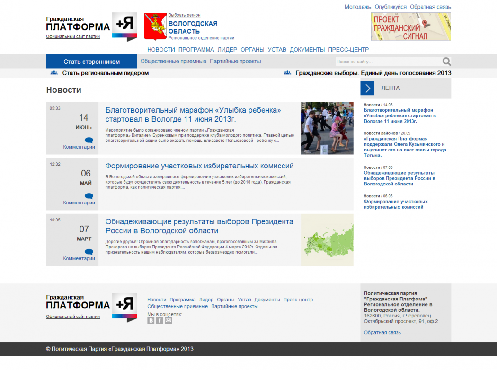497x370 pixels.
Task: Open the ДОКУМЕНТЫ menu item
Action: (x=307, y=49)
